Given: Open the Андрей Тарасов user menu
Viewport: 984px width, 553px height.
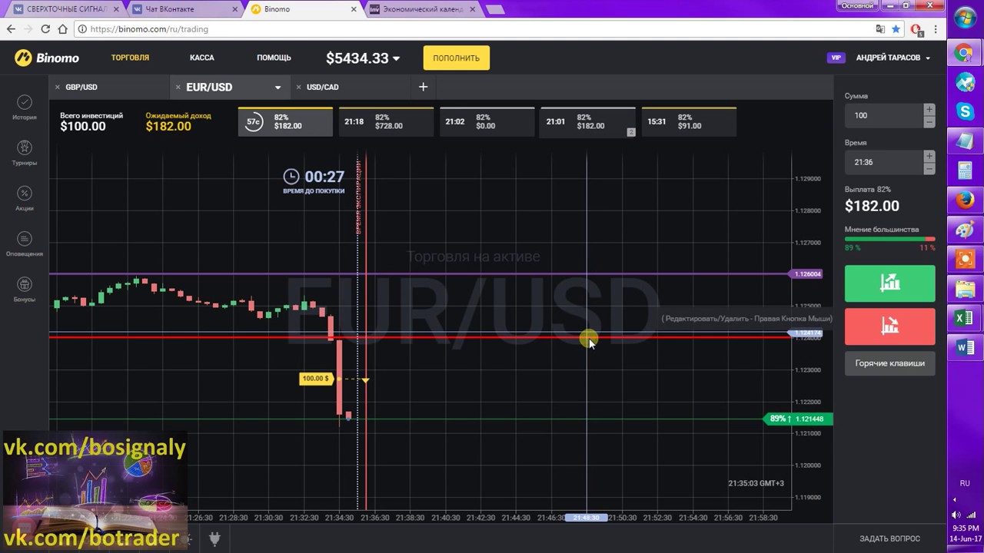Looking at the screenshot, I should tap(893, 58).
